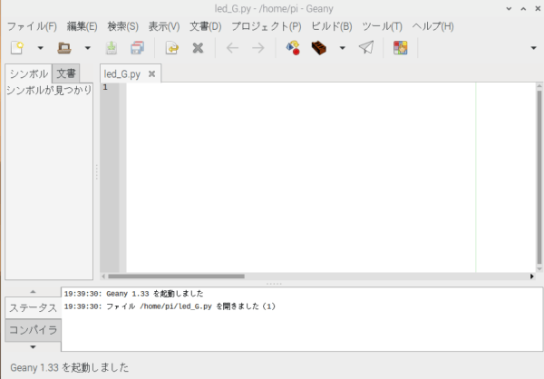The image size is (544, 379).
Task: Click the Open file toolbar icon
Action: [64, 48]
